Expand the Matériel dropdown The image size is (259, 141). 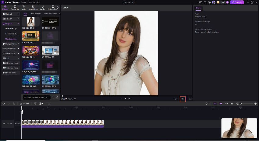pyautogui.click(x=11, y=14)
